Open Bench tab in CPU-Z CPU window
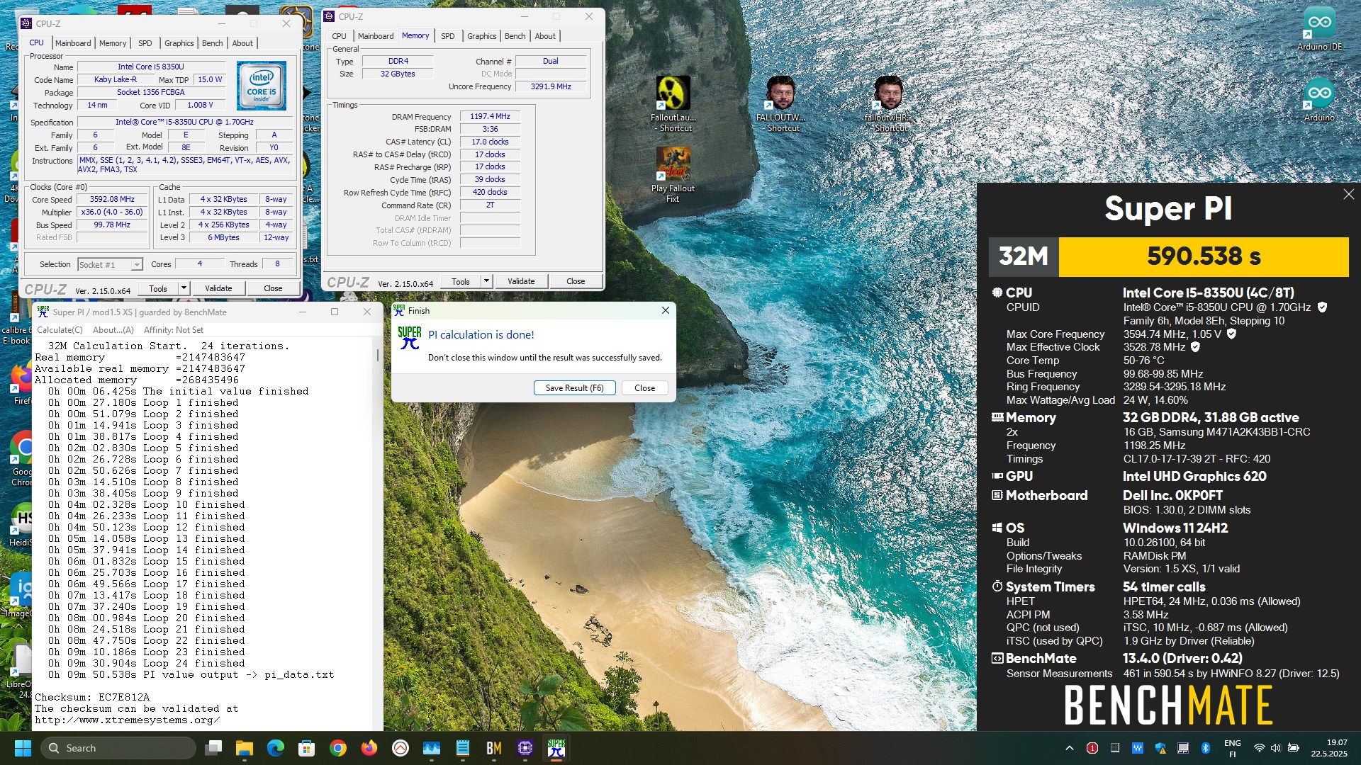The height and width of the screenshot is (765, 1361). 212,43
